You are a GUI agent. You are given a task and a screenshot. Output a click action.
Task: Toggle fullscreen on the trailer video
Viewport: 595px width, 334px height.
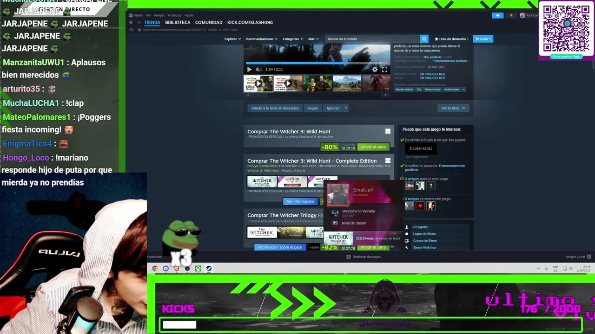click(x=384, y=70)
